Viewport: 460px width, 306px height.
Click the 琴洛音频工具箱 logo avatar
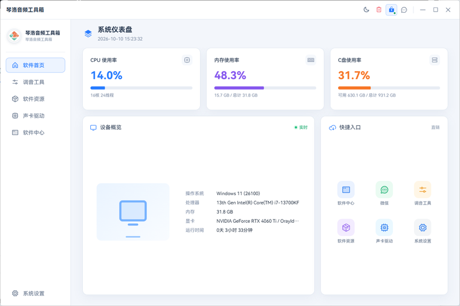(x=14, y=36)
